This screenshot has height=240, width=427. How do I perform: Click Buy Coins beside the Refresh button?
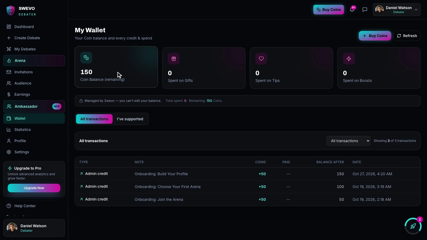(x=375, y=36)
